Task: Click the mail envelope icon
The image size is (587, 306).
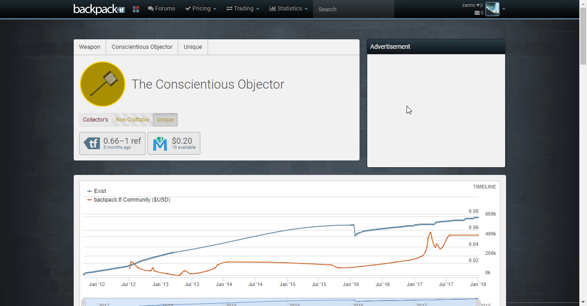Action: pyautogui.click(x=477, y=13)
